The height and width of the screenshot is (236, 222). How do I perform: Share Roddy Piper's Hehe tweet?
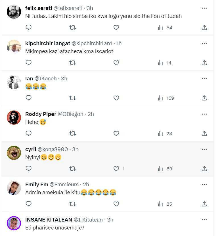click(x=204, y=133)
